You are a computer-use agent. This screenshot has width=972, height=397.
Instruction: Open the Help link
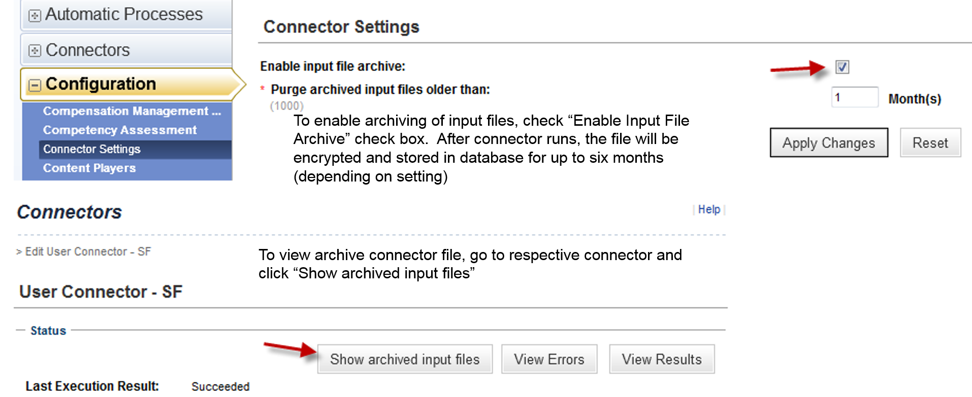click(709, 209)
